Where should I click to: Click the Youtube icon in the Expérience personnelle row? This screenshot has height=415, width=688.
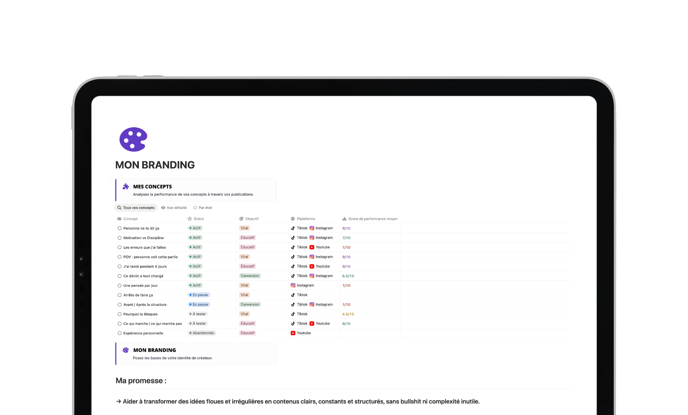pyautogui.click(x=293, y=333)
